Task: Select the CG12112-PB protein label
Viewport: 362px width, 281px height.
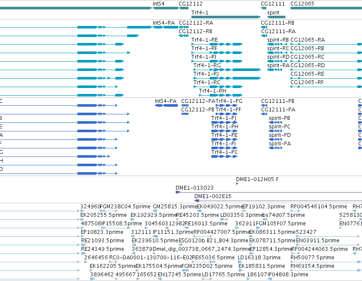Action: tap(198, 110)
